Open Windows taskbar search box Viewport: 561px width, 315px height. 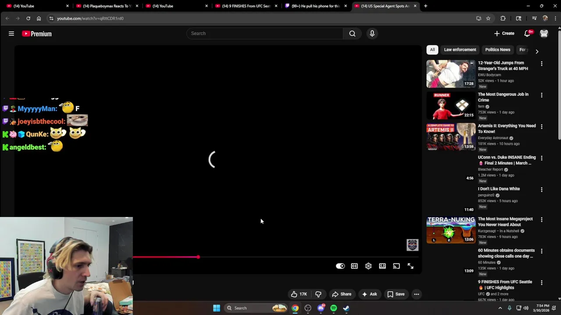(x=256, y=308)
